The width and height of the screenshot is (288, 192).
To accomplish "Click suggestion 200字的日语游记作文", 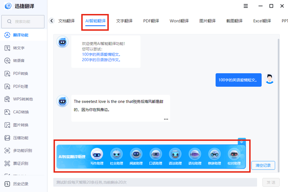I will coord(101,60).
